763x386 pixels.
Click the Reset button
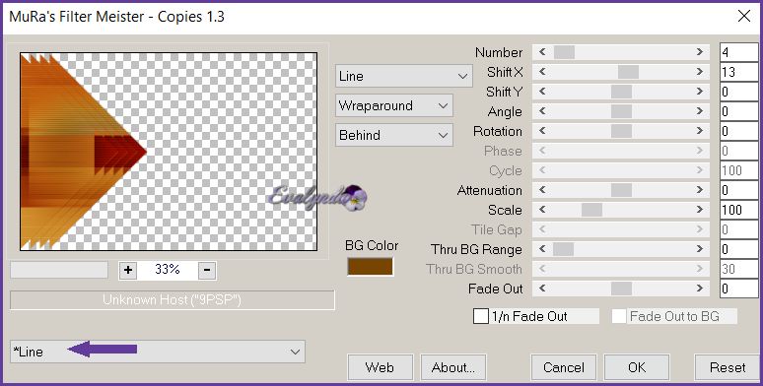[x=728, y=367]
